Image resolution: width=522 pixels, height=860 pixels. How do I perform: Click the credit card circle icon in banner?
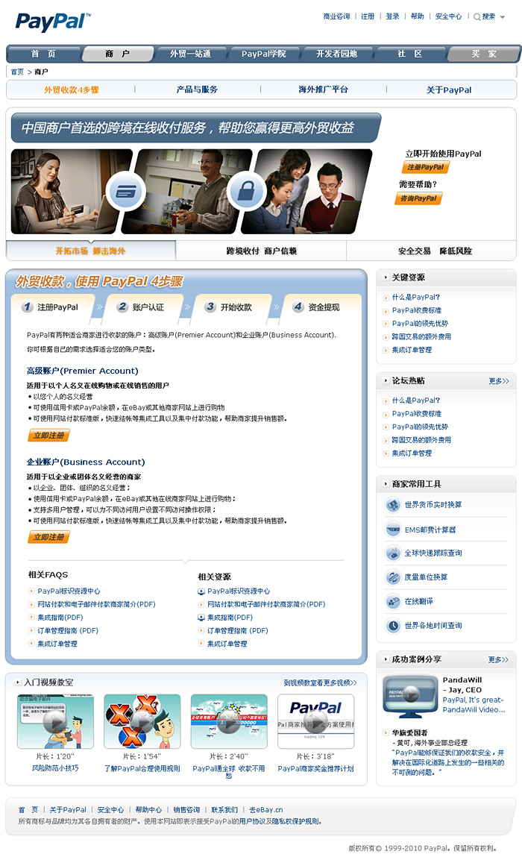coord(125,192)
